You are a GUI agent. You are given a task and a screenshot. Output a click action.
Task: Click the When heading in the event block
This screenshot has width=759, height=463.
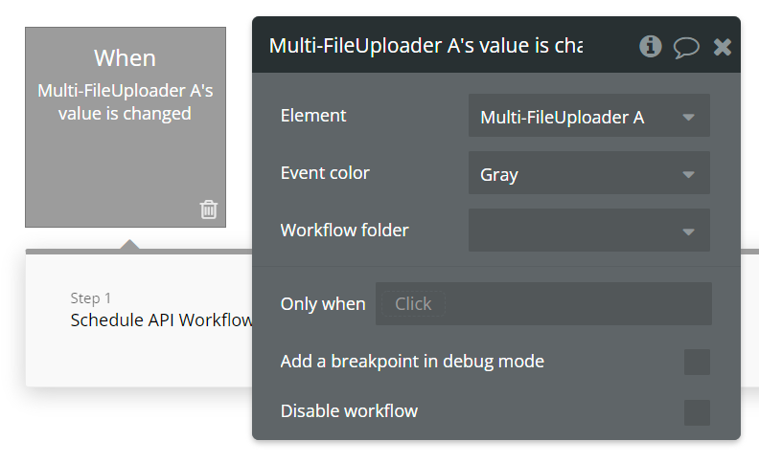125,57
